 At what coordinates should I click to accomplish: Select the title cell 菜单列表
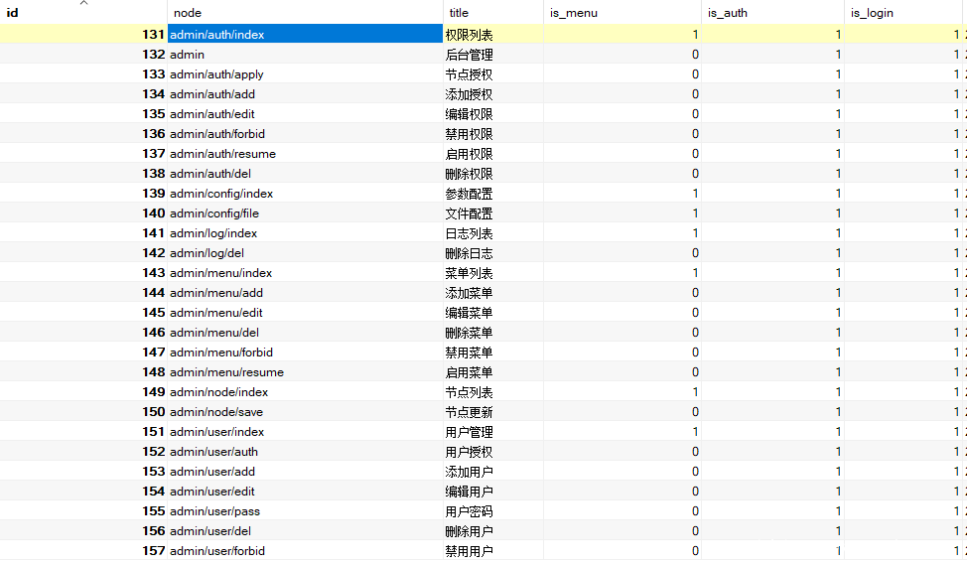(469, 273)
